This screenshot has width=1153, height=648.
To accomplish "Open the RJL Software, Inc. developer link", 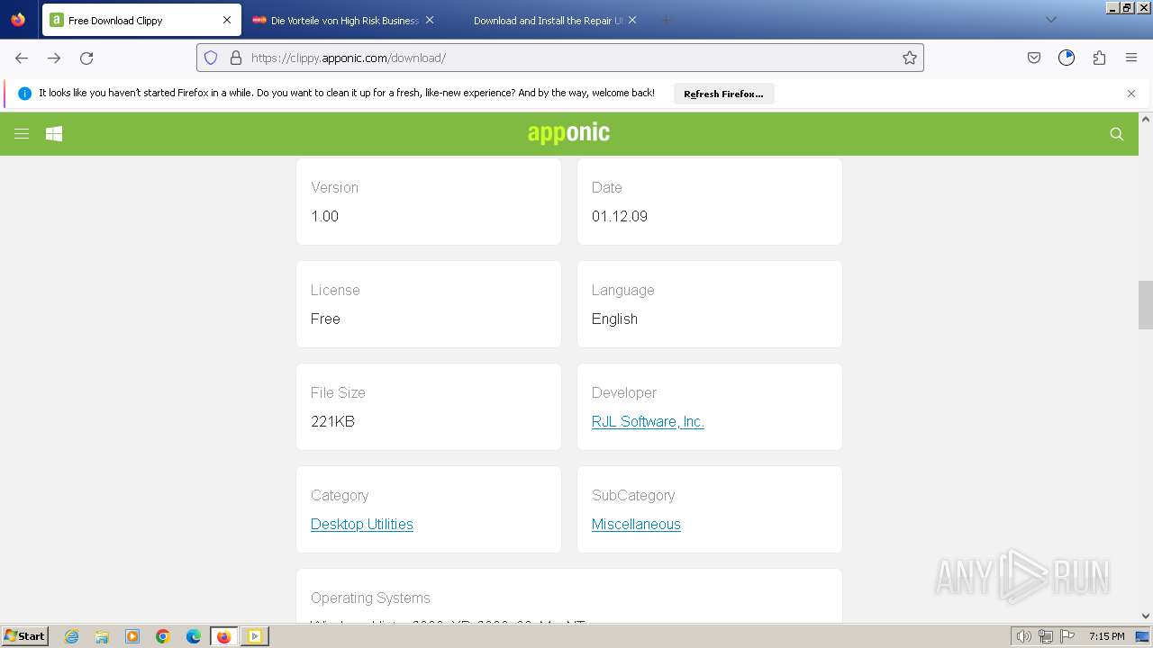I will (648, 421).
